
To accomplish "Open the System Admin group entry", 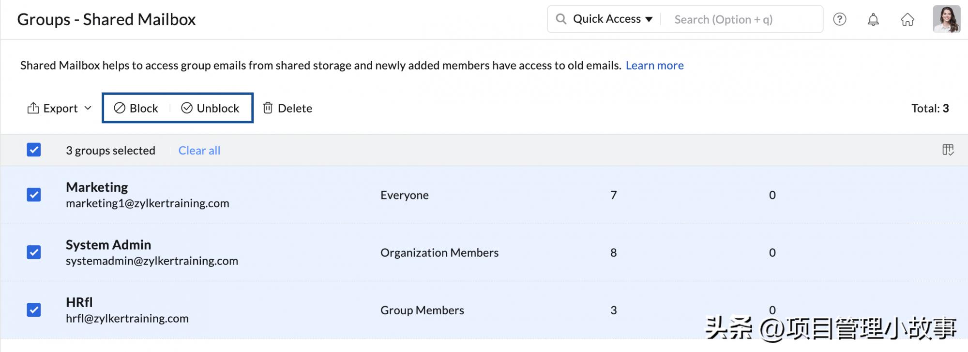I will point(108,245).
